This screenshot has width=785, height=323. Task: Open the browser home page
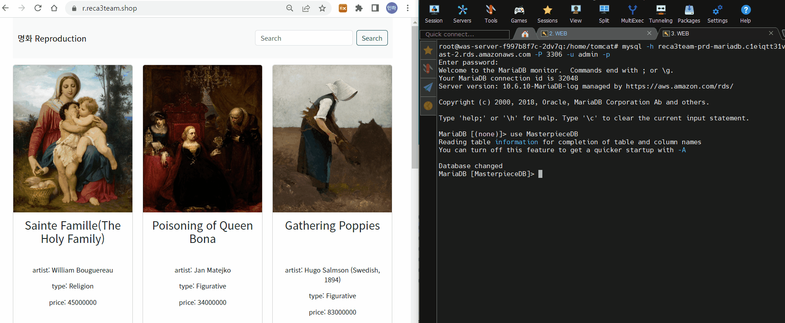[x=54, y=8]
